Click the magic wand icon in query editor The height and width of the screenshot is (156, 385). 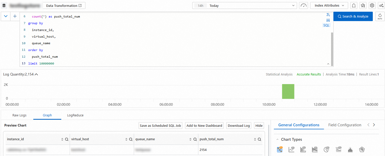click(x=328, y=15)
